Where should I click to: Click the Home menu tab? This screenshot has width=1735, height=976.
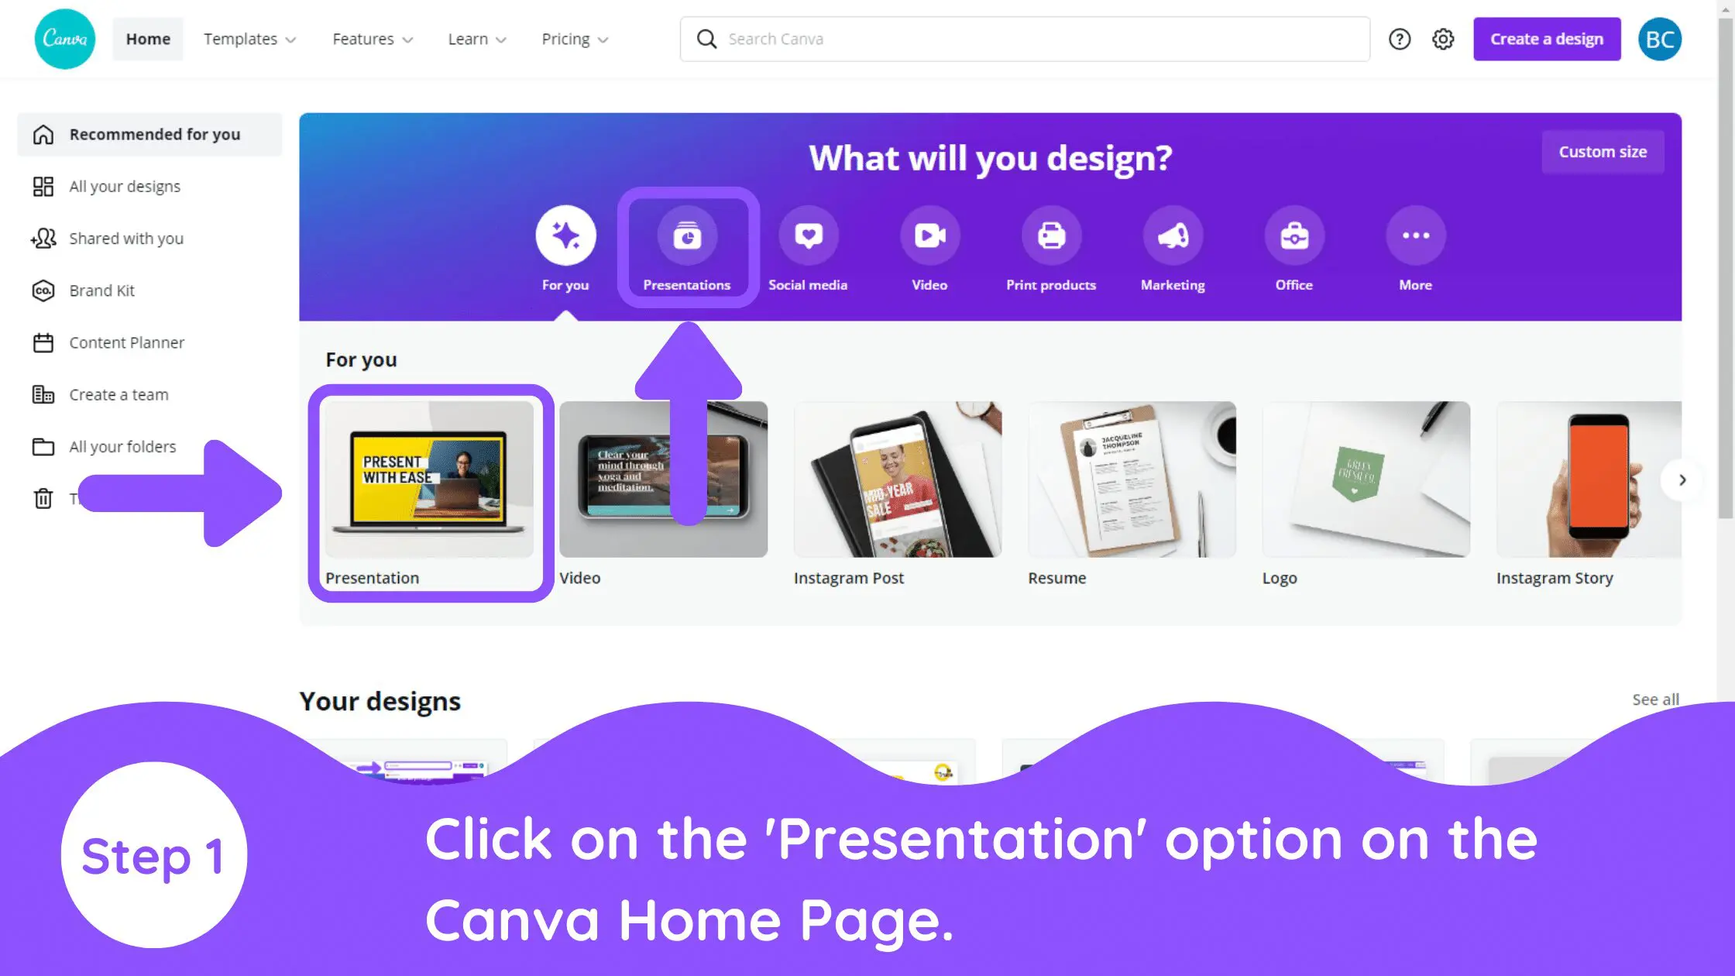148,40
